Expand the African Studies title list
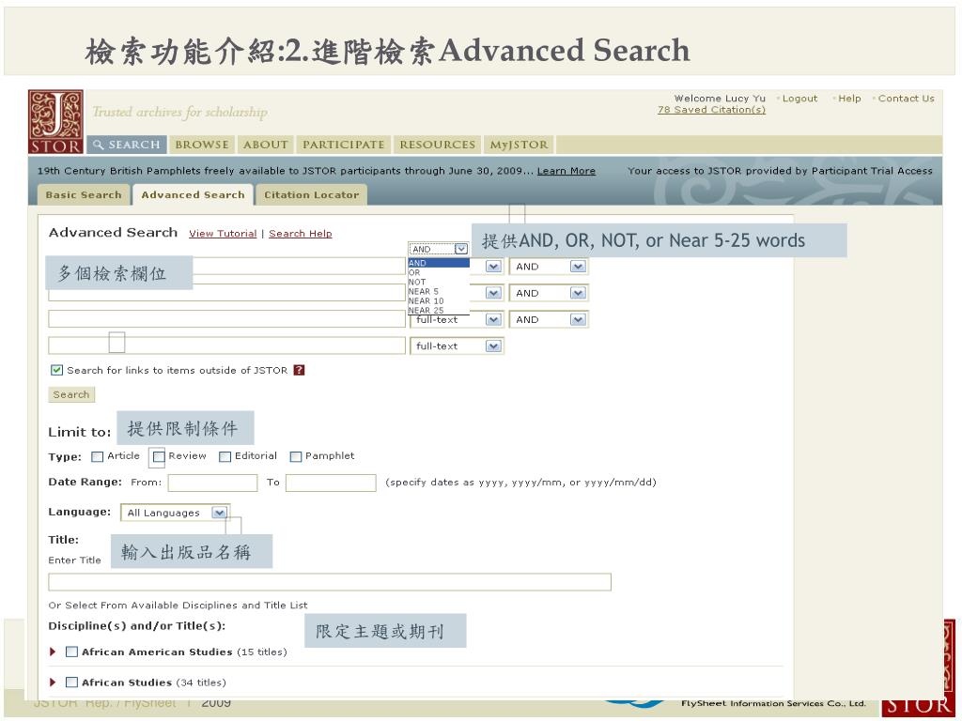Screen dimensions: 962x721 coord(53,683)
